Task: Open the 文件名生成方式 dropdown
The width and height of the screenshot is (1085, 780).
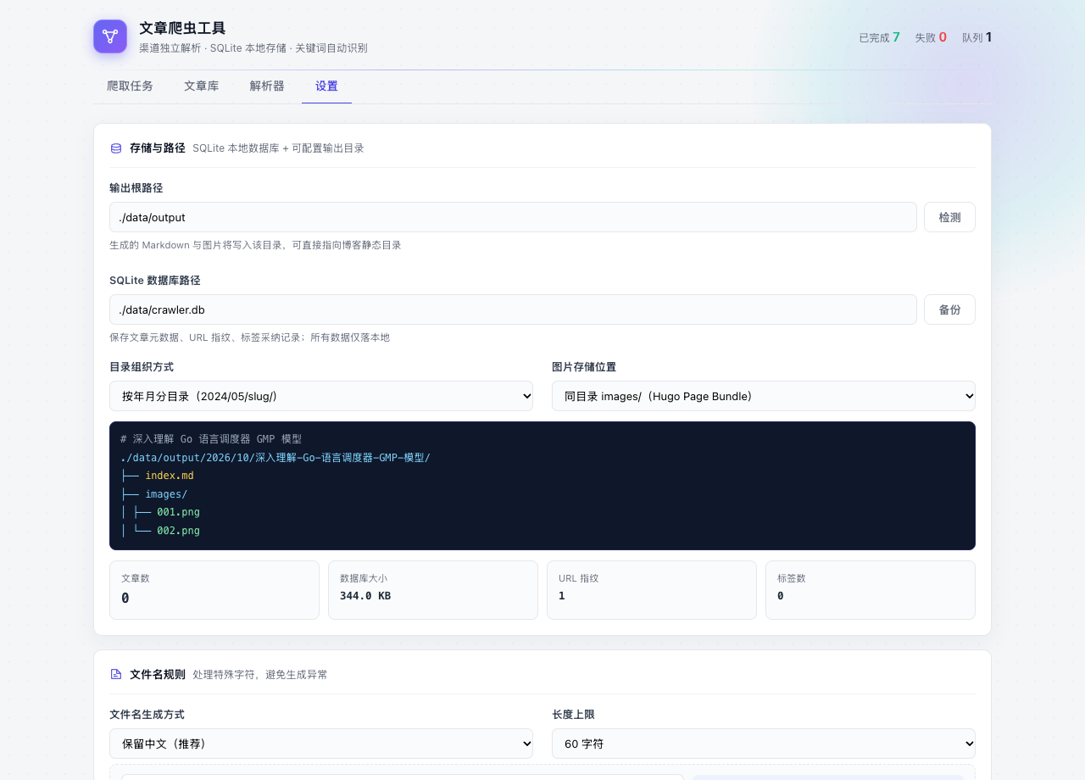Action: point(321,744)
